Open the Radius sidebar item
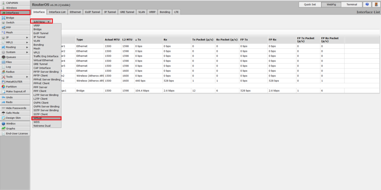 pos(15,72)
